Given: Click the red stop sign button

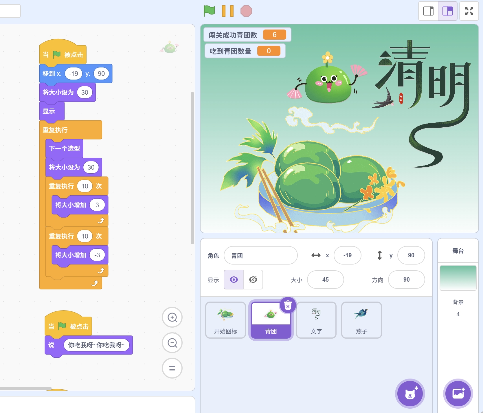Looking at the screenshot, I should pyautogui.click(x=246, y=11).
